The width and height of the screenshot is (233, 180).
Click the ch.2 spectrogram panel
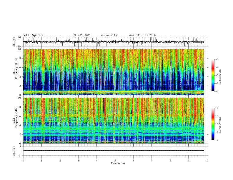[113, 121]
